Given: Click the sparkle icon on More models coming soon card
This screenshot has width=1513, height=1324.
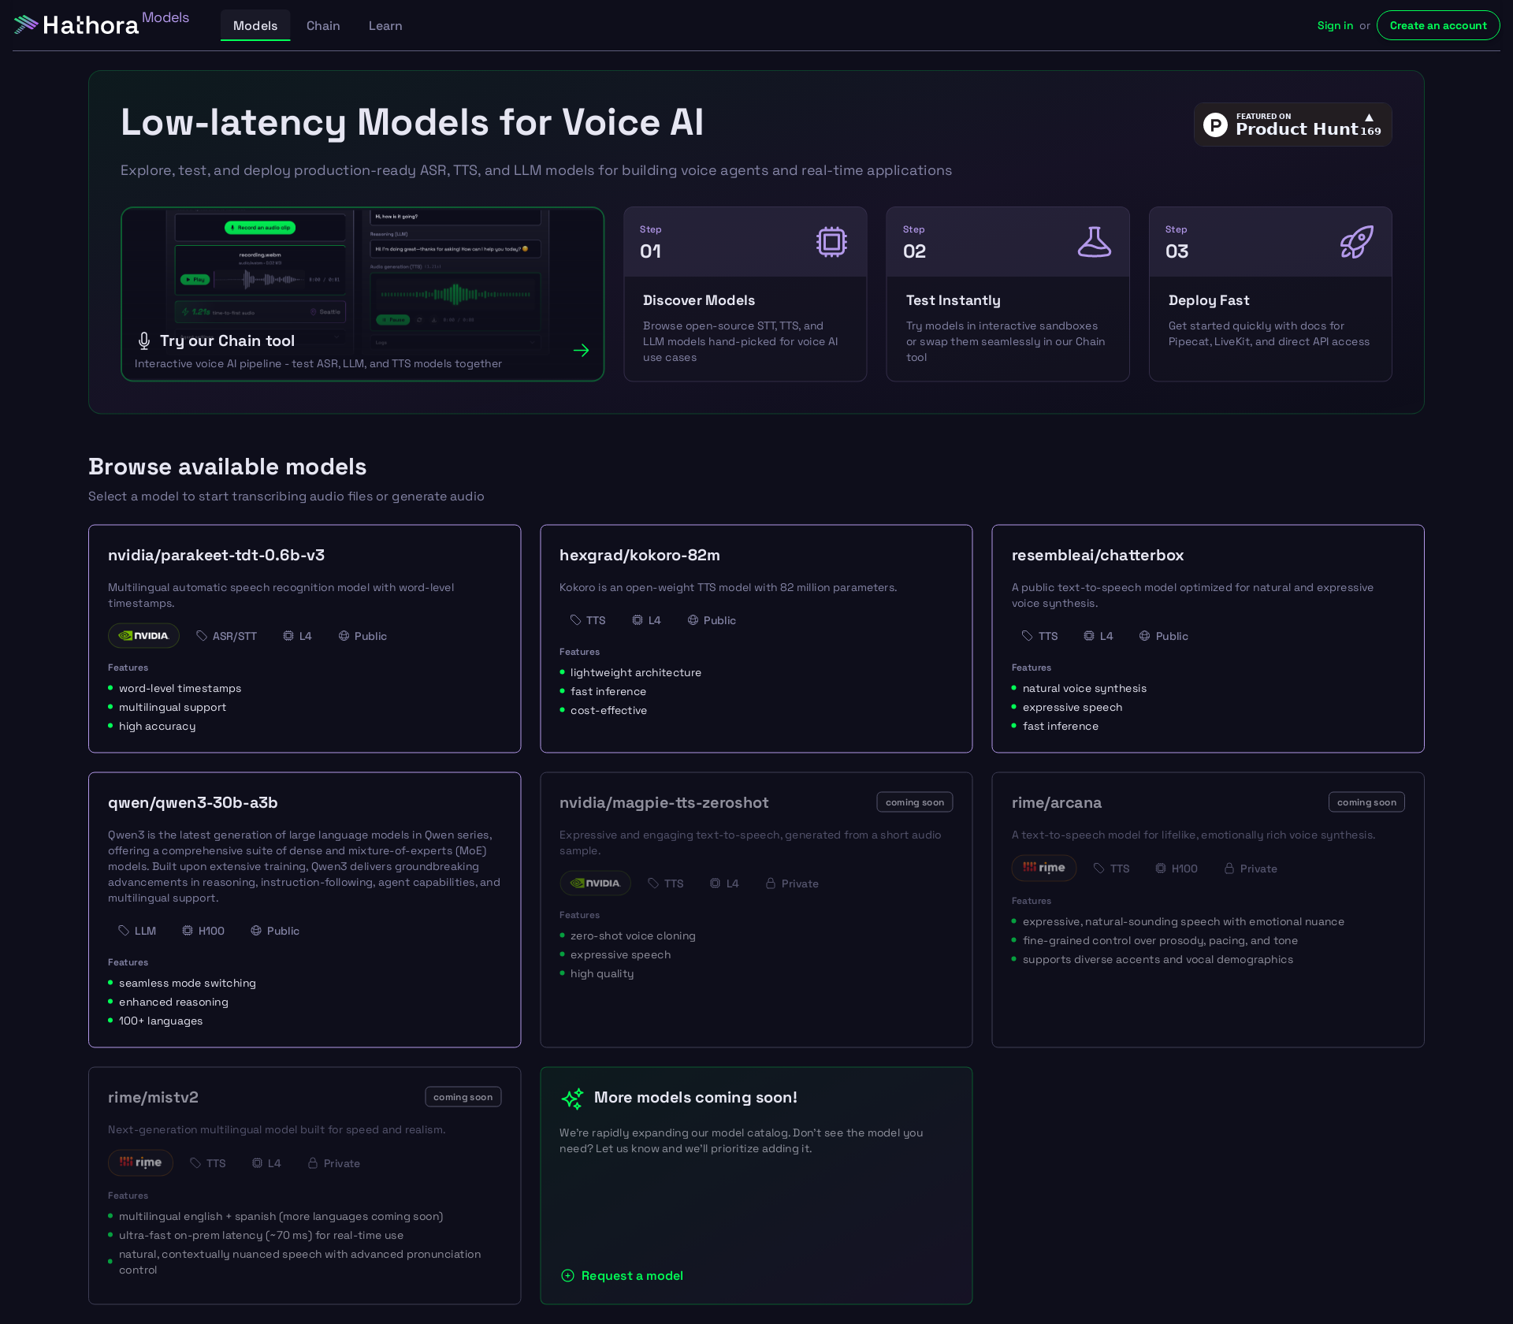Looking at the screenshot, I should 573,1098.
